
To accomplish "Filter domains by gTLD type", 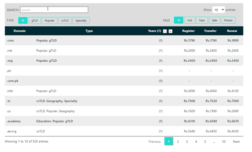I will point(34,20).
